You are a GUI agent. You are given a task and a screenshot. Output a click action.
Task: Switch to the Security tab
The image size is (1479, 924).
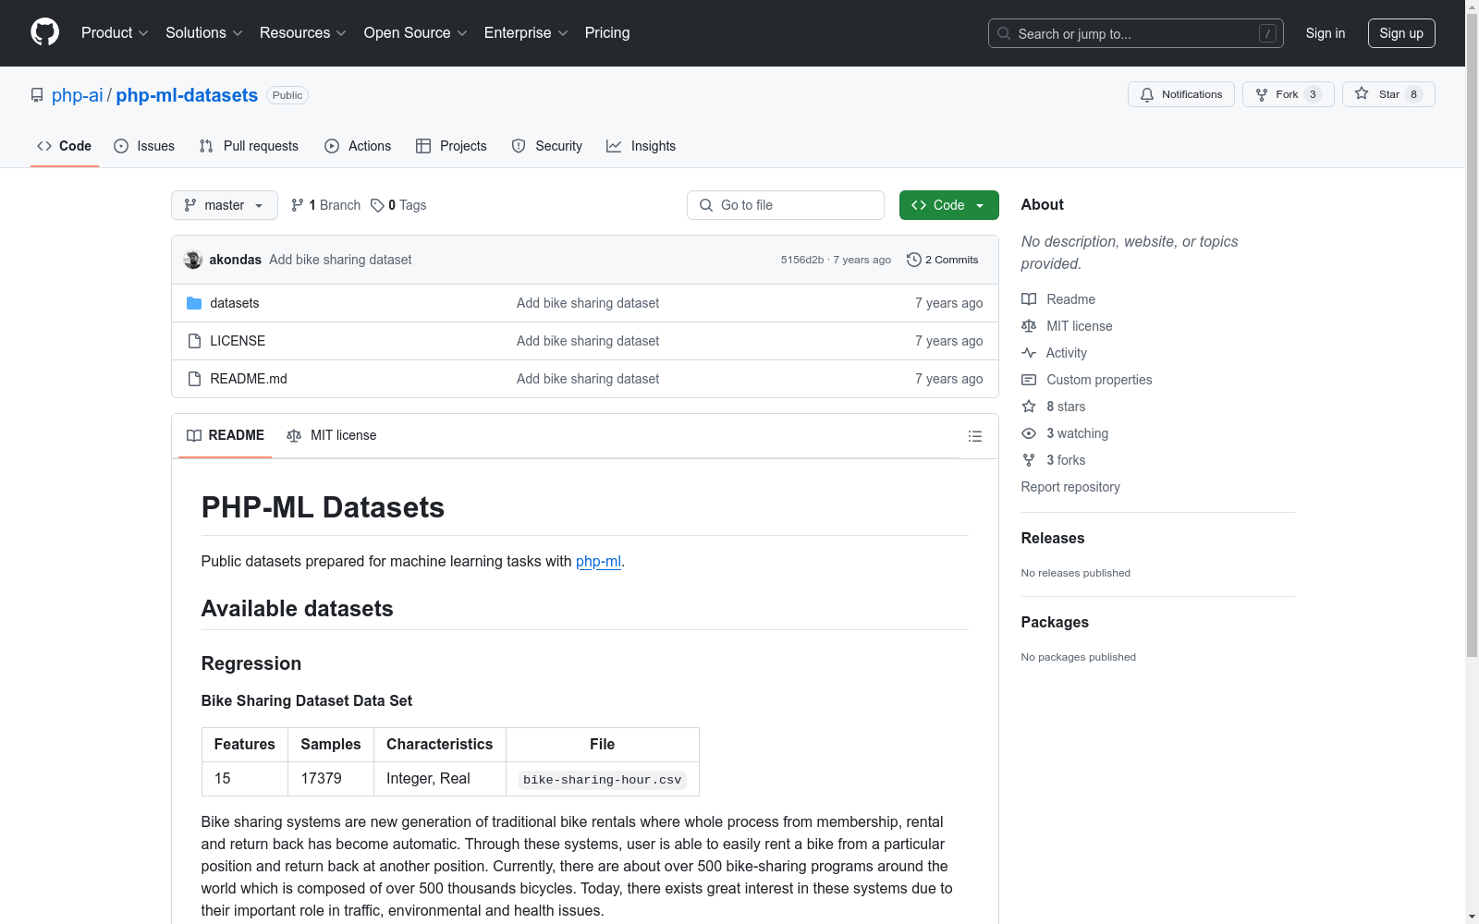point(547,146)
